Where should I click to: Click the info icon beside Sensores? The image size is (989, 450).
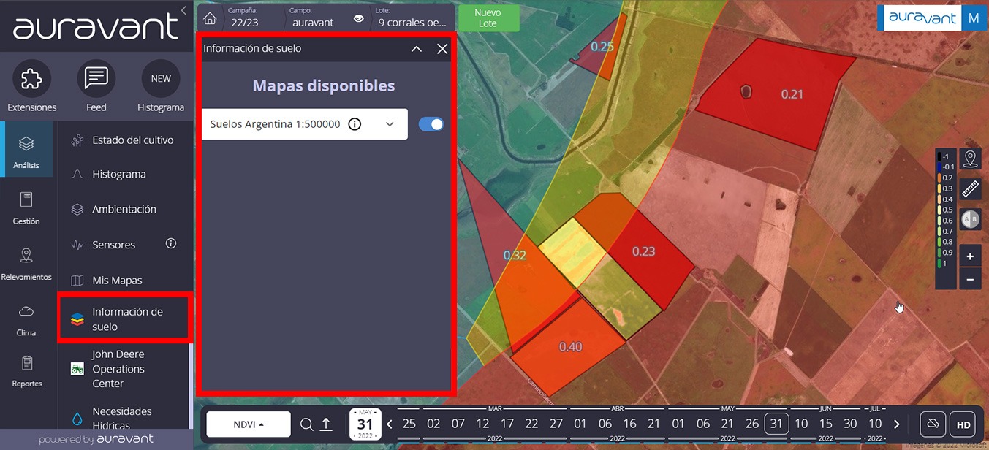[171, 243]
